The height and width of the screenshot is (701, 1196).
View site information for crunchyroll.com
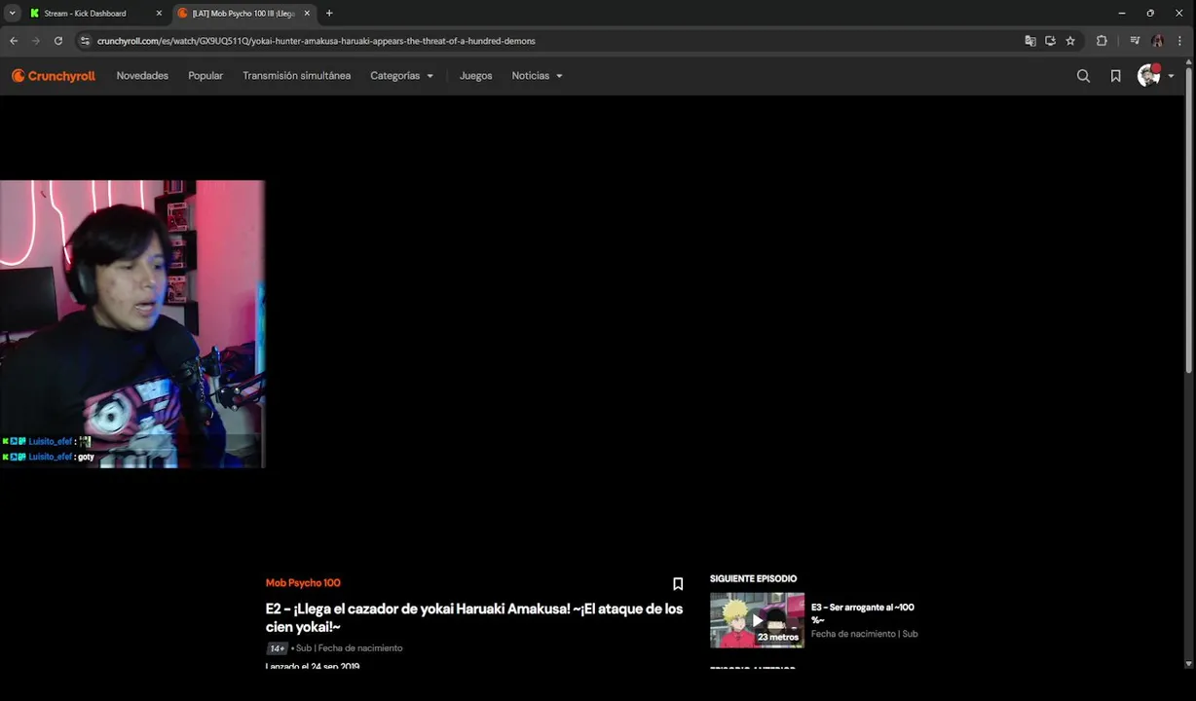click(x=85, y=41)
